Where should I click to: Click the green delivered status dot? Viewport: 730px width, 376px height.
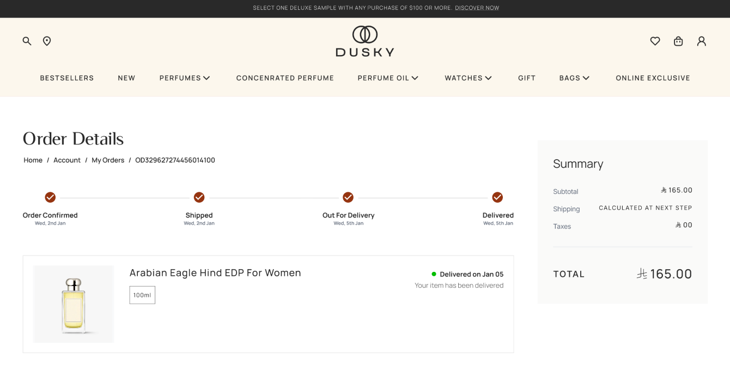click(x=434, y=274)
